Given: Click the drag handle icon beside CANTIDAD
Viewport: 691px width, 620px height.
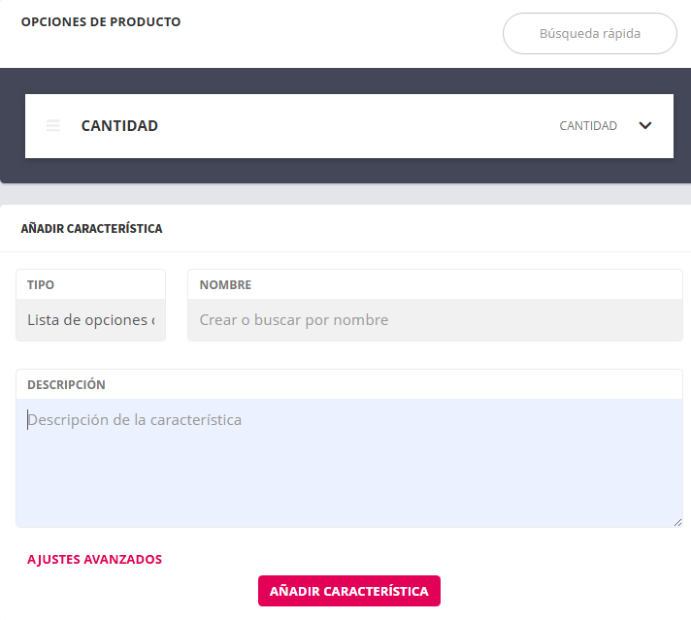Looking at the screenshot, I should (x=53, y=126).
